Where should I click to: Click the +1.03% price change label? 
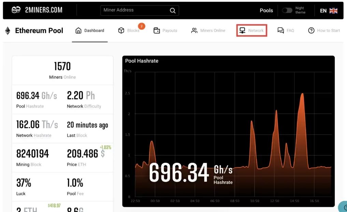click(x=105, y=147)
